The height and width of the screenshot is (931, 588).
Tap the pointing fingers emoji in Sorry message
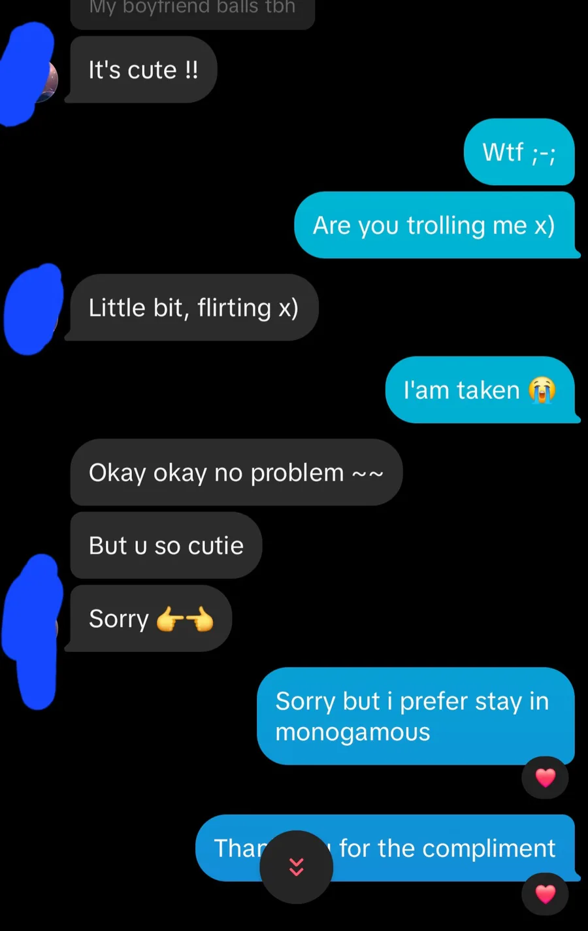pos(185,618)
